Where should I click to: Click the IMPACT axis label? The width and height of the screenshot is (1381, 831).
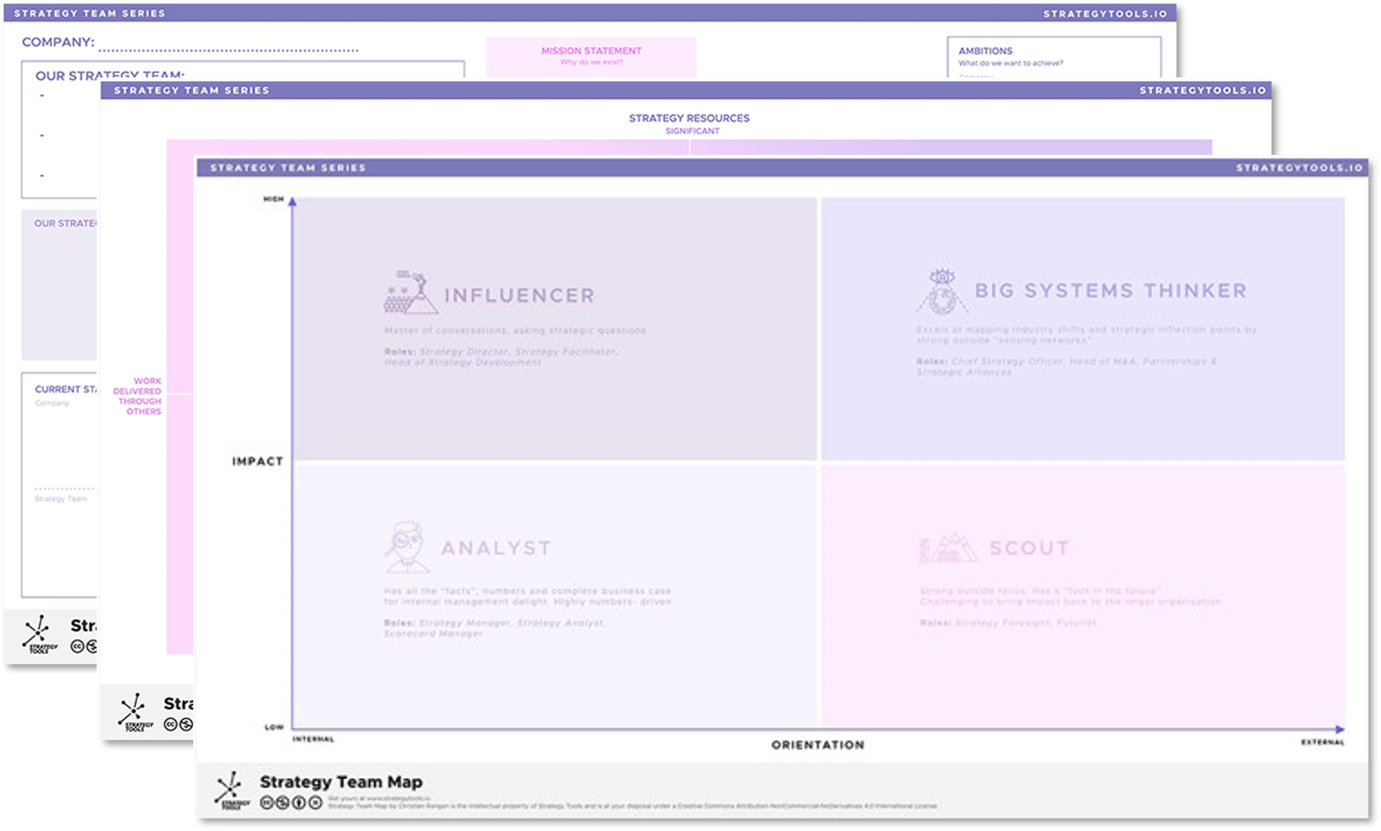[257, 462]
